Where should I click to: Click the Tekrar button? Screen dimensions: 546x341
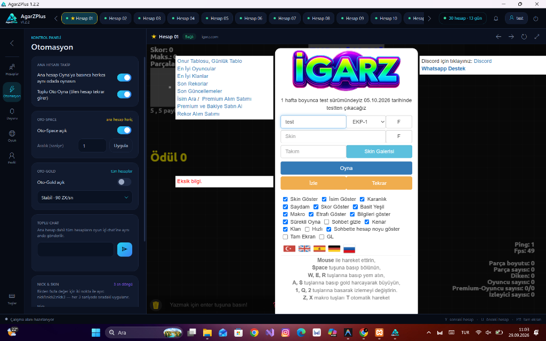point(379,183)
